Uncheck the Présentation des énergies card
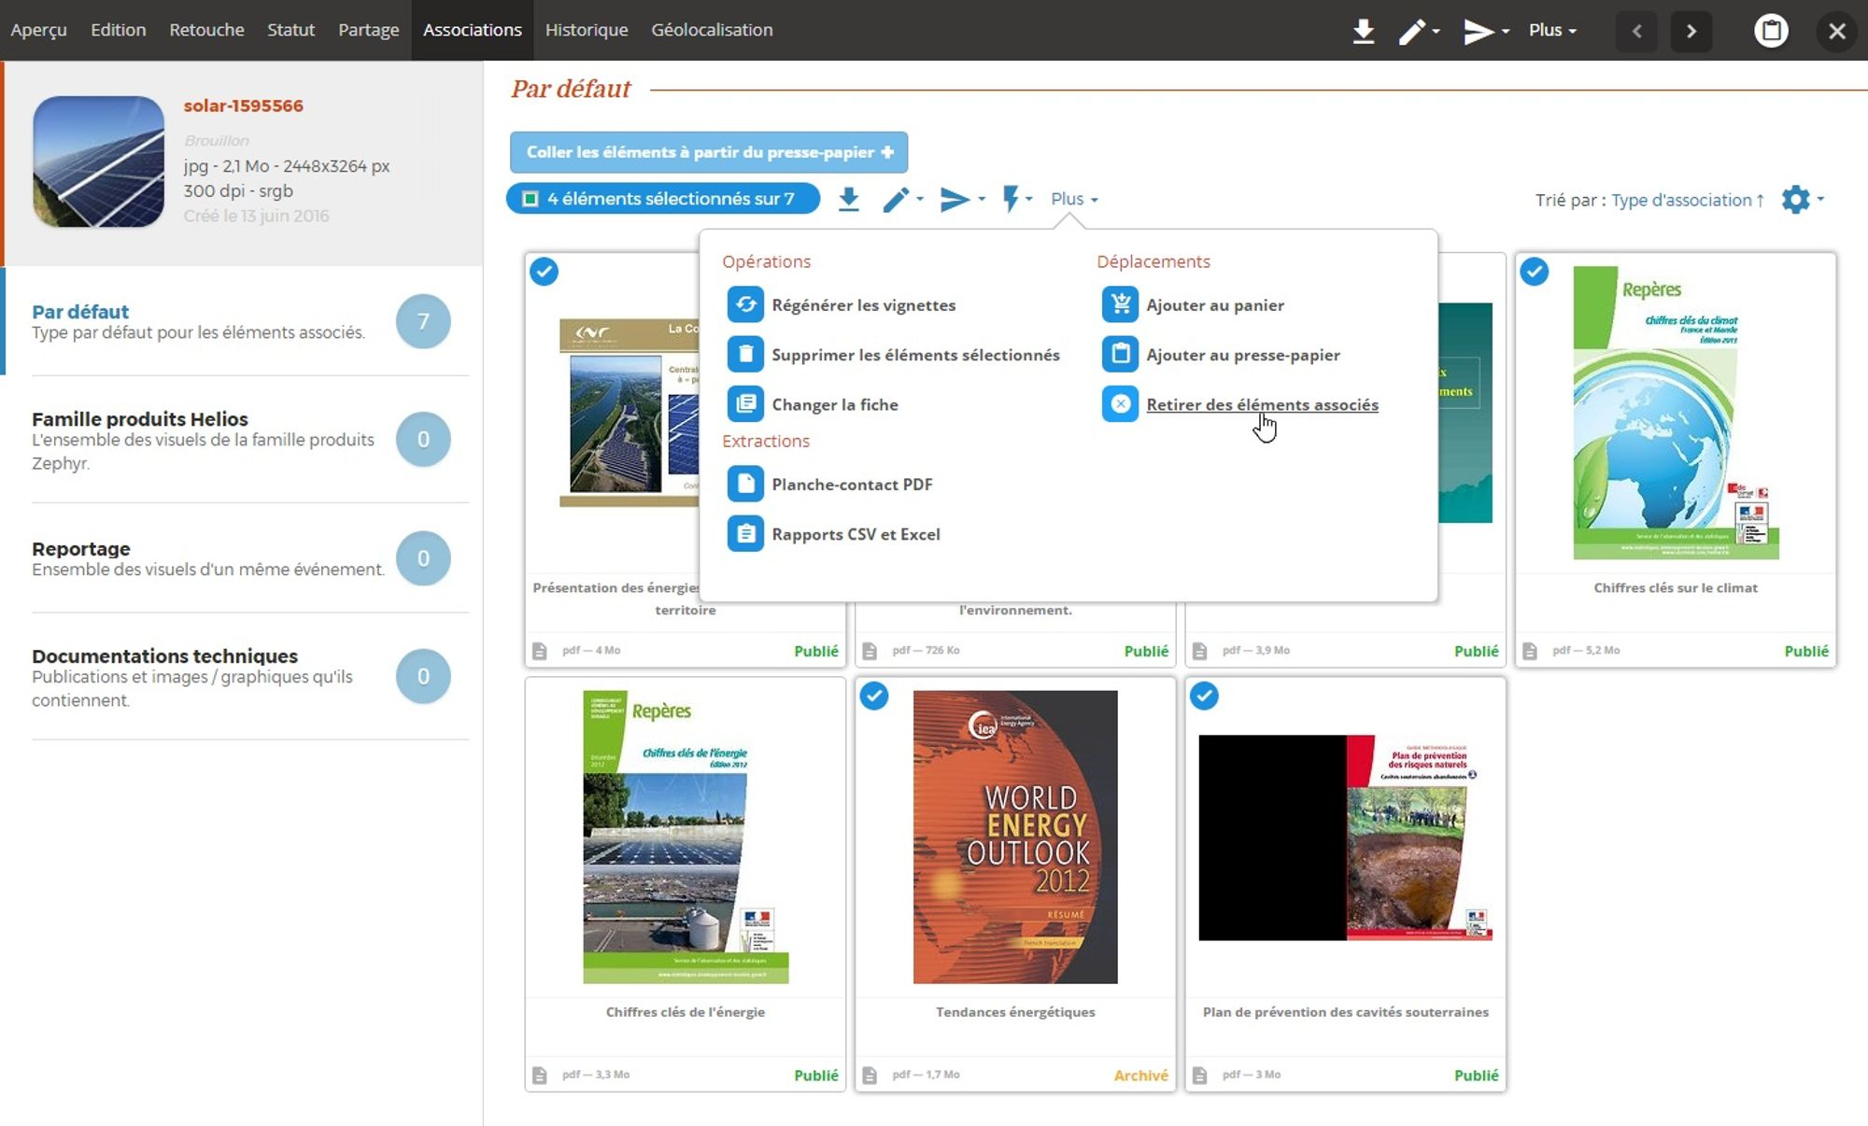 point(545,272)
